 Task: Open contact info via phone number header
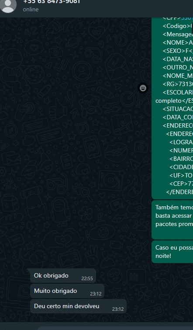click(52, 2)
